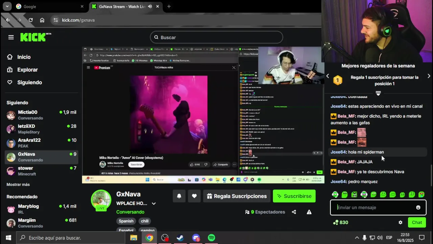Screen dimensions: 433x244
Task: Report stream with warning triangle icon
Action: pos(309,212)
